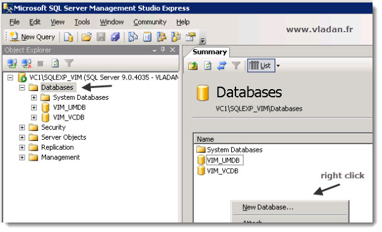The width and height of the screenshot is (382, 232).
Task: Expand the Management tree node
Action: point(22,157)
